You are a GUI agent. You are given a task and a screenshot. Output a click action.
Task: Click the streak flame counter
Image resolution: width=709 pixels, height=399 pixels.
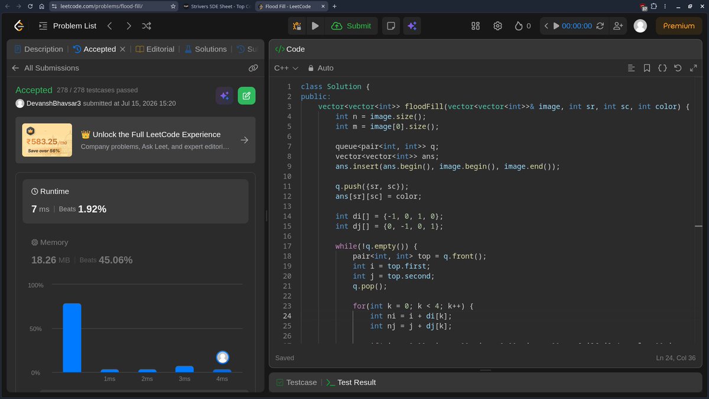[522, 26]
